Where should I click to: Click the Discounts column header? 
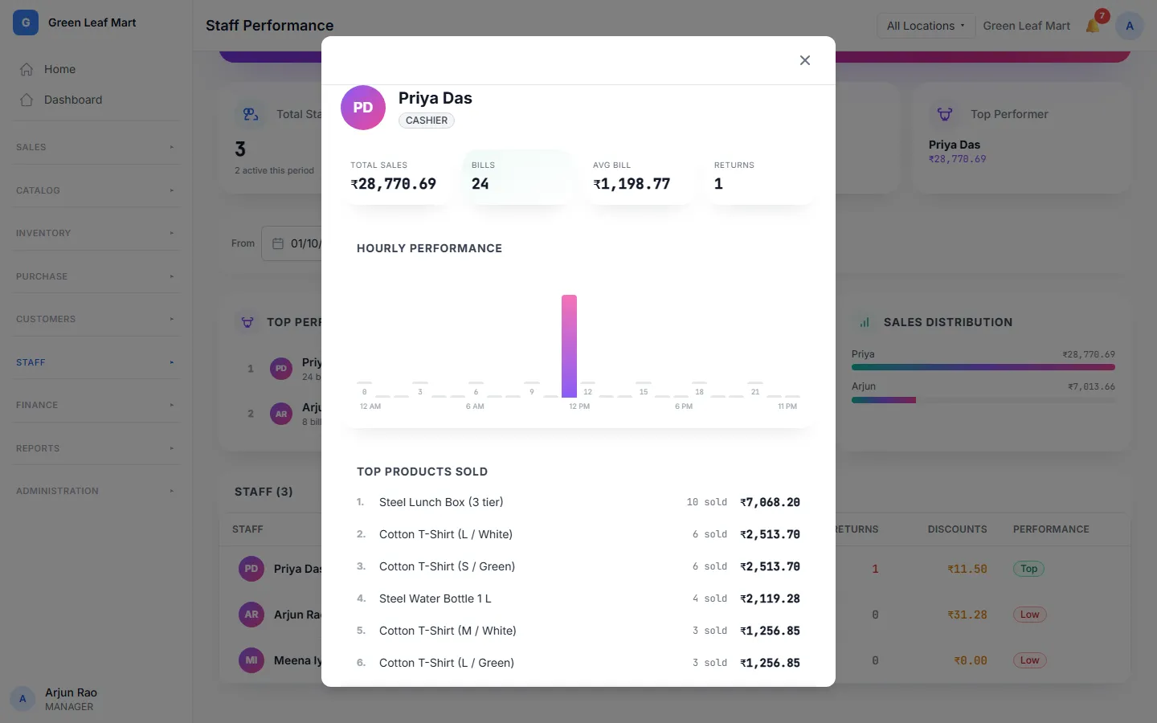coord(957,529)
